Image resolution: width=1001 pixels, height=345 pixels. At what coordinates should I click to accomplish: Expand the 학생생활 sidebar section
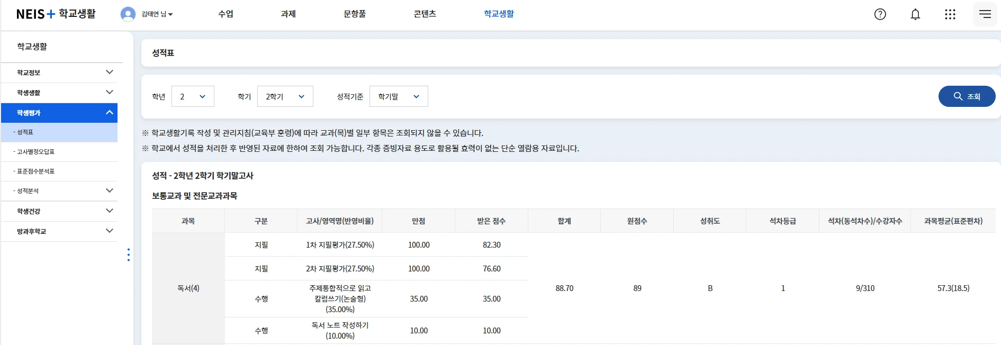[x=59, y=93]
